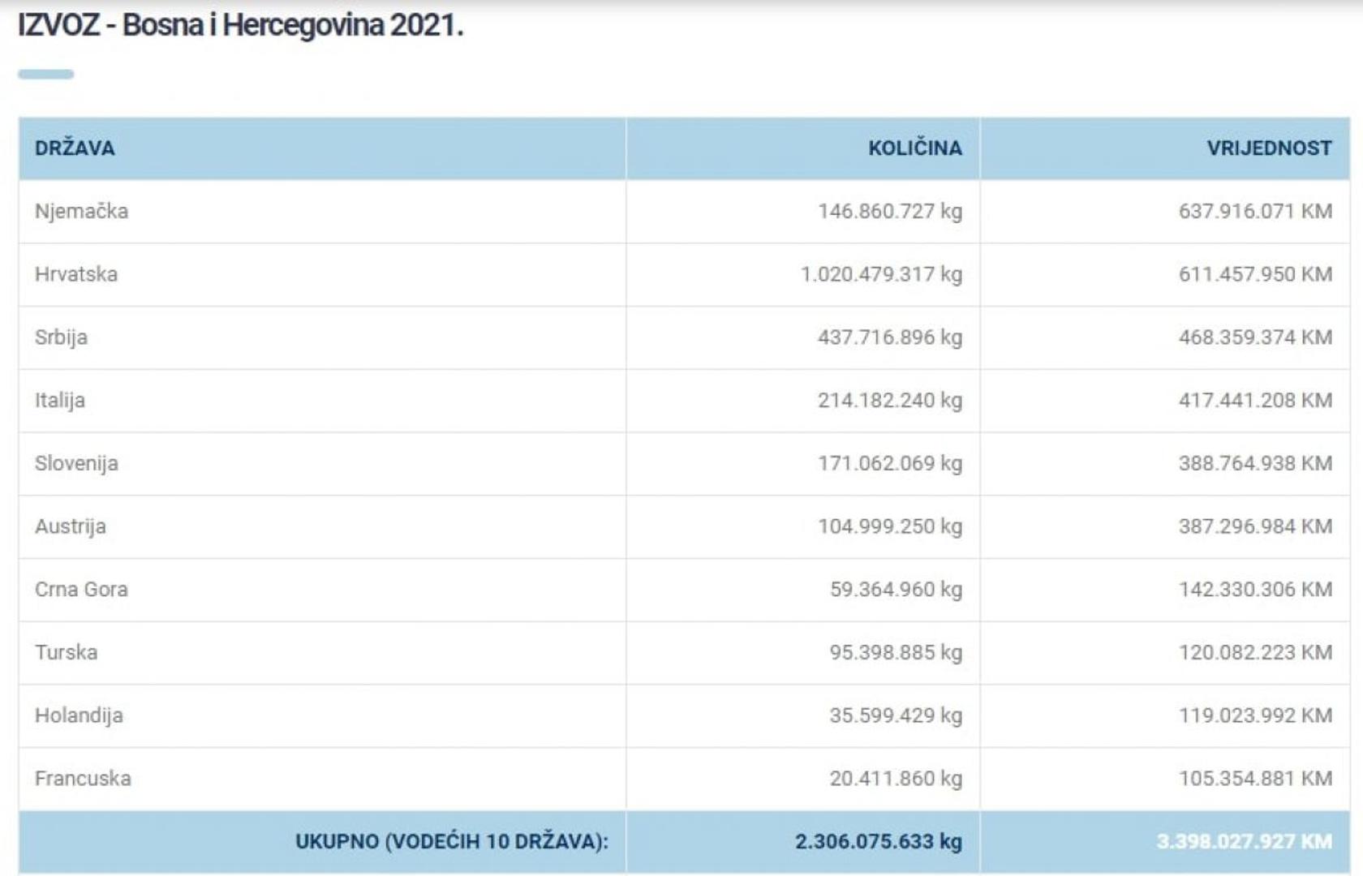Select Italija in the table
The width and height of the screenshot is (1363, 876).
tap(60, 401)
